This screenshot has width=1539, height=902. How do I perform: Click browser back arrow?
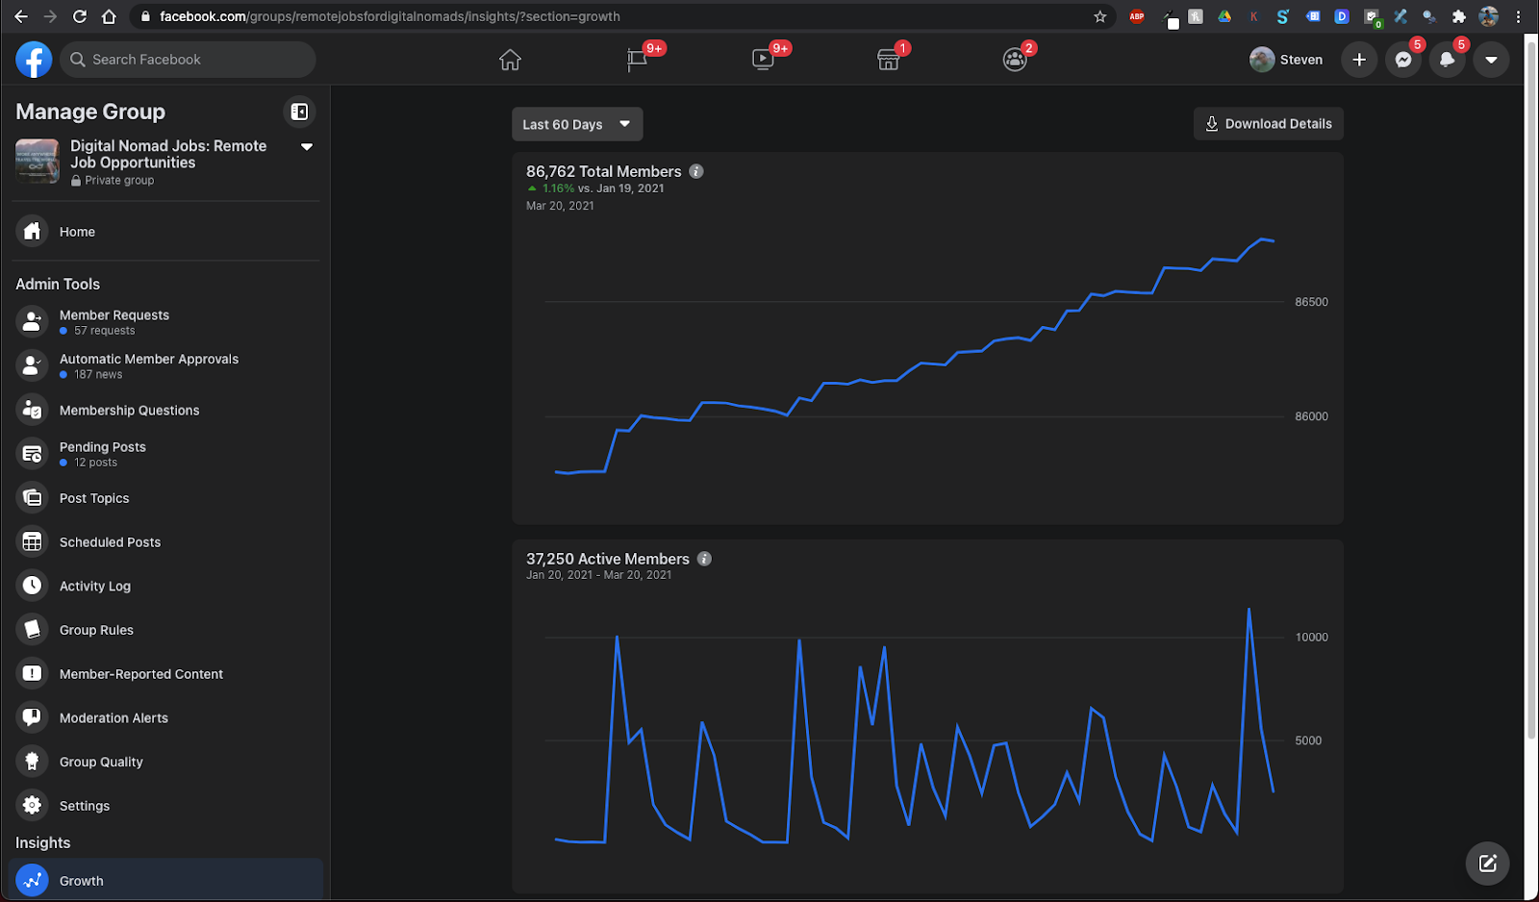tap(21, 16)
